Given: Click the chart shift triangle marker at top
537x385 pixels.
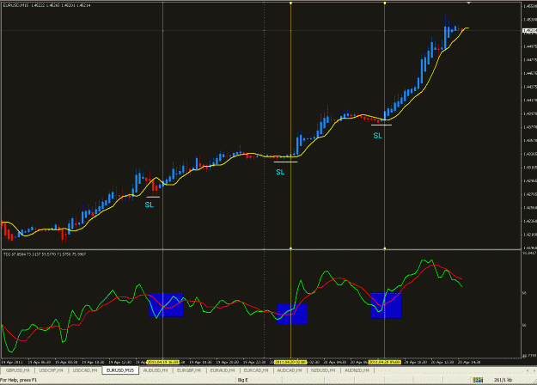Looking at the screenshot, I should (x=469, y=3).
